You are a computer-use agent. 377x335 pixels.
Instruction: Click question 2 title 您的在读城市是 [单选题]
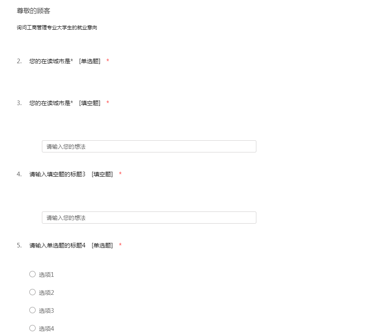pyautogui.click(x=65, y=61)
